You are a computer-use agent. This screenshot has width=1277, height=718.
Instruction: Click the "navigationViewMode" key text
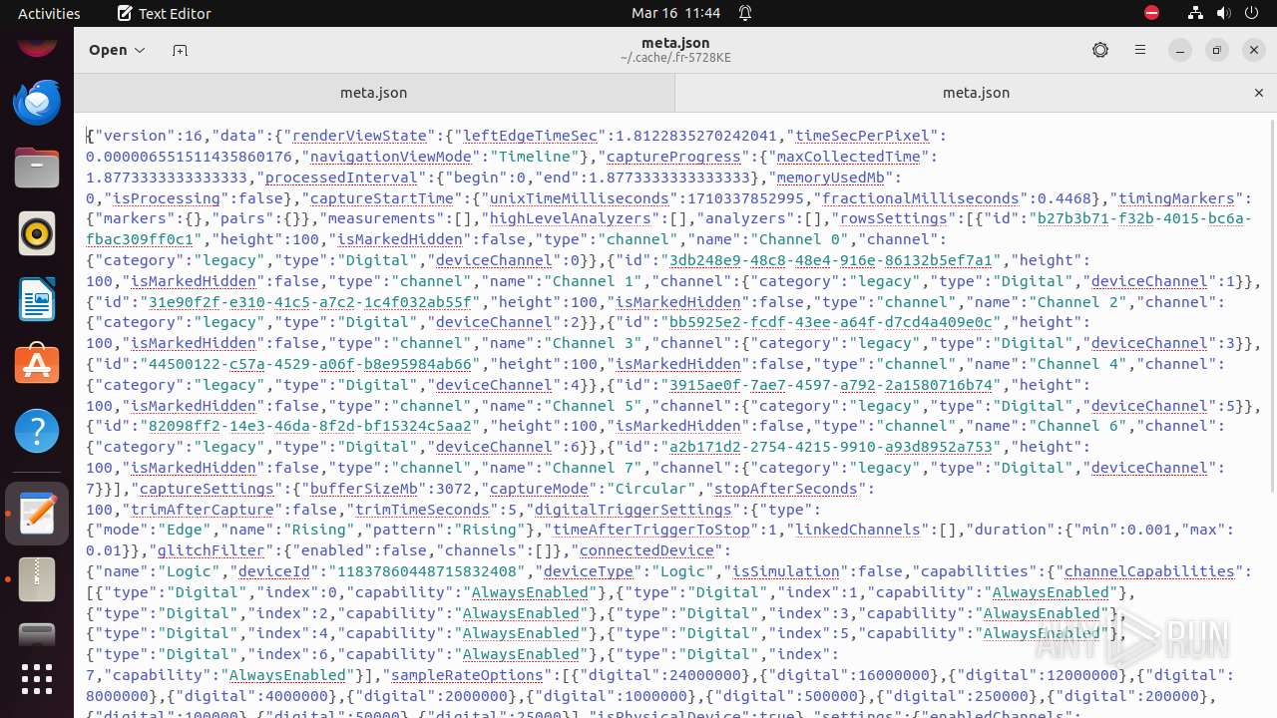point(389,157)
